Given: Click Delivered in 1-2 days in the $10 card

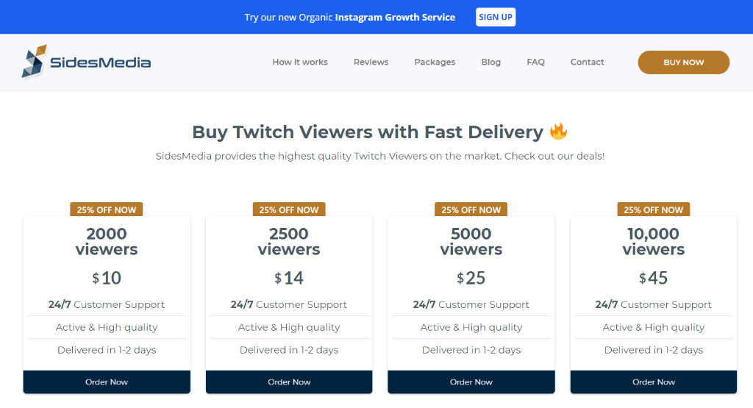Looking at the screenshot, I should pos(107,350).
